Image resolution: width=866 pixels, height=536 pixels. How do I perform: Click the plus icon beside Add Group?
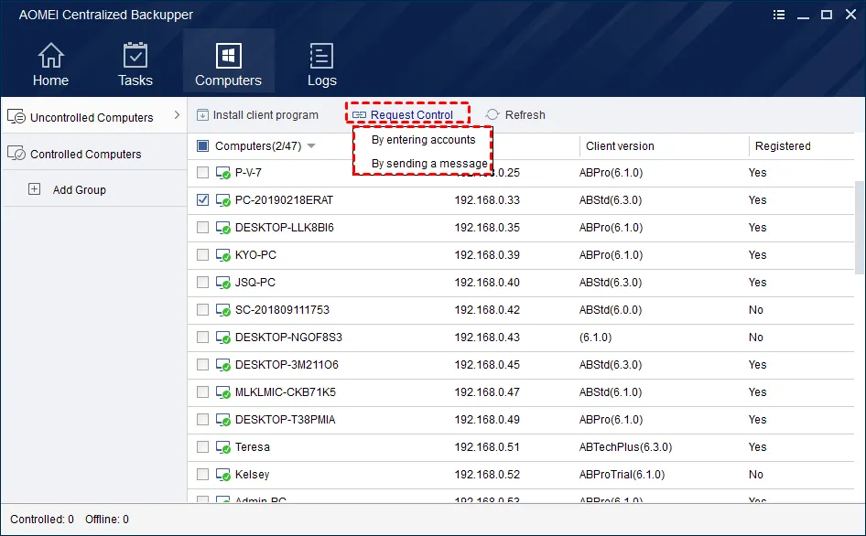[x=35, y=189]
